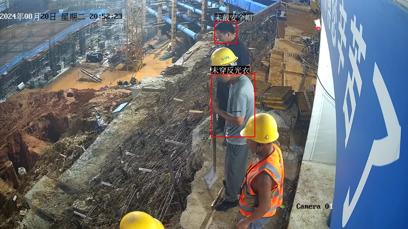Click the Camera 01 overlay text
408x229 pixels.
(x=314, y=206)
